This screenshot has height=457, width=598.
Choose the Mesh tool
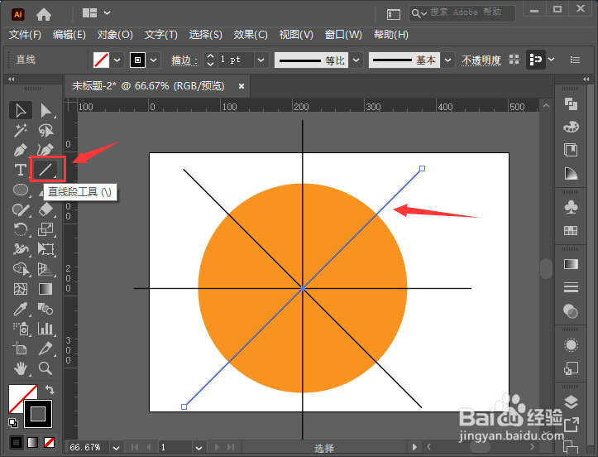tap(21, 289)
